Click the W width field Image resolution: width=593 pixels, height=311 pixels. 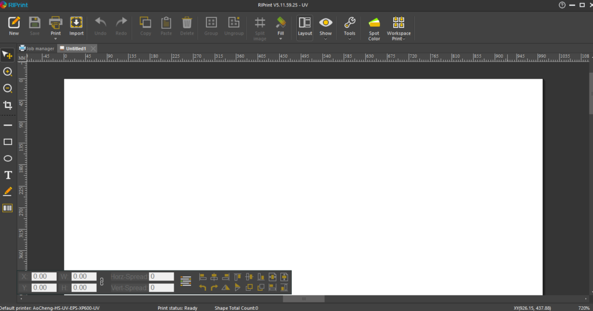point(84,276)
